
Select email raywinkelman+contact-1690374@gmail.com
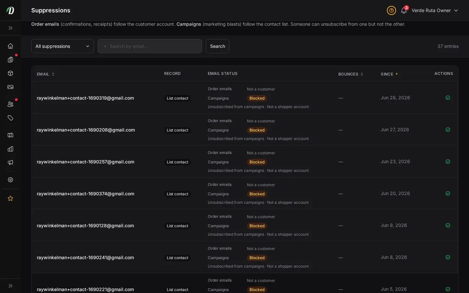[x=85, y=194]
